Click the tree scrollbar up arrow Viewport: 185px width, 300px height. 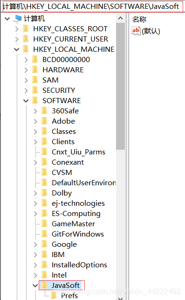coord(120,18)
